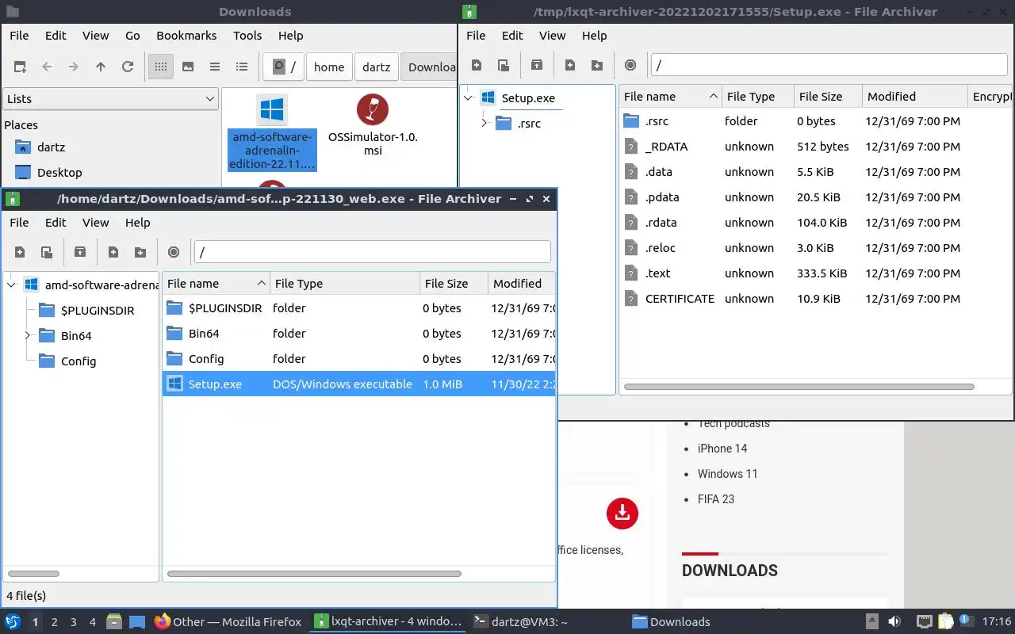The image size is (1015, 634).
Task: Click Extract icon in Setup.exe File Archiver
Action: pos(537,65)
